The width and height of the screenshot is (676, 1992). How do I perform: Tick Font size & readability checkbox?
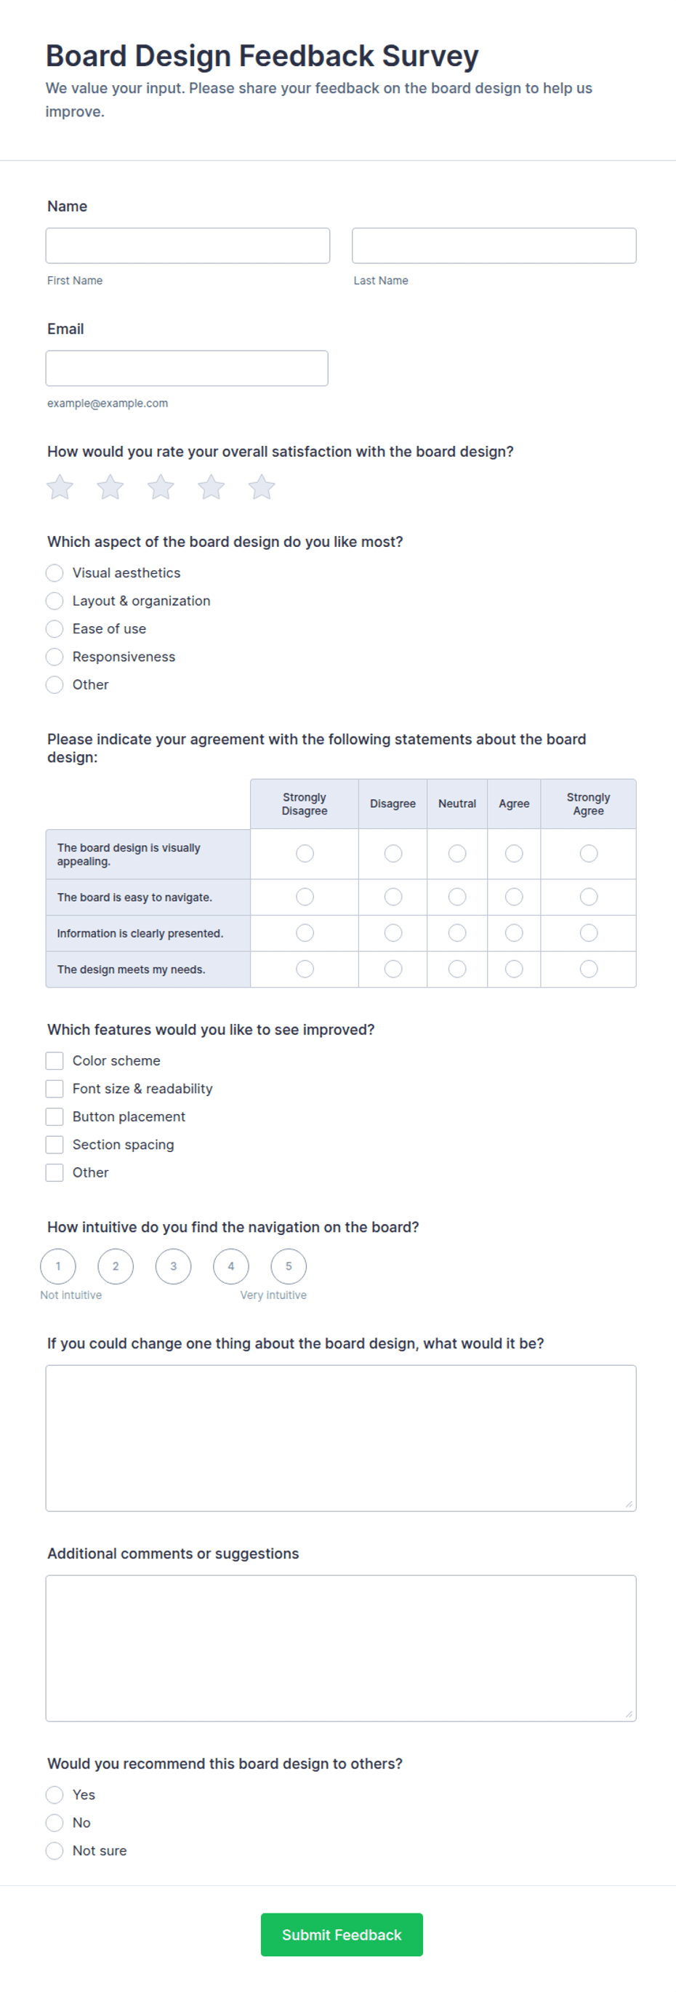click(54, 1089)
